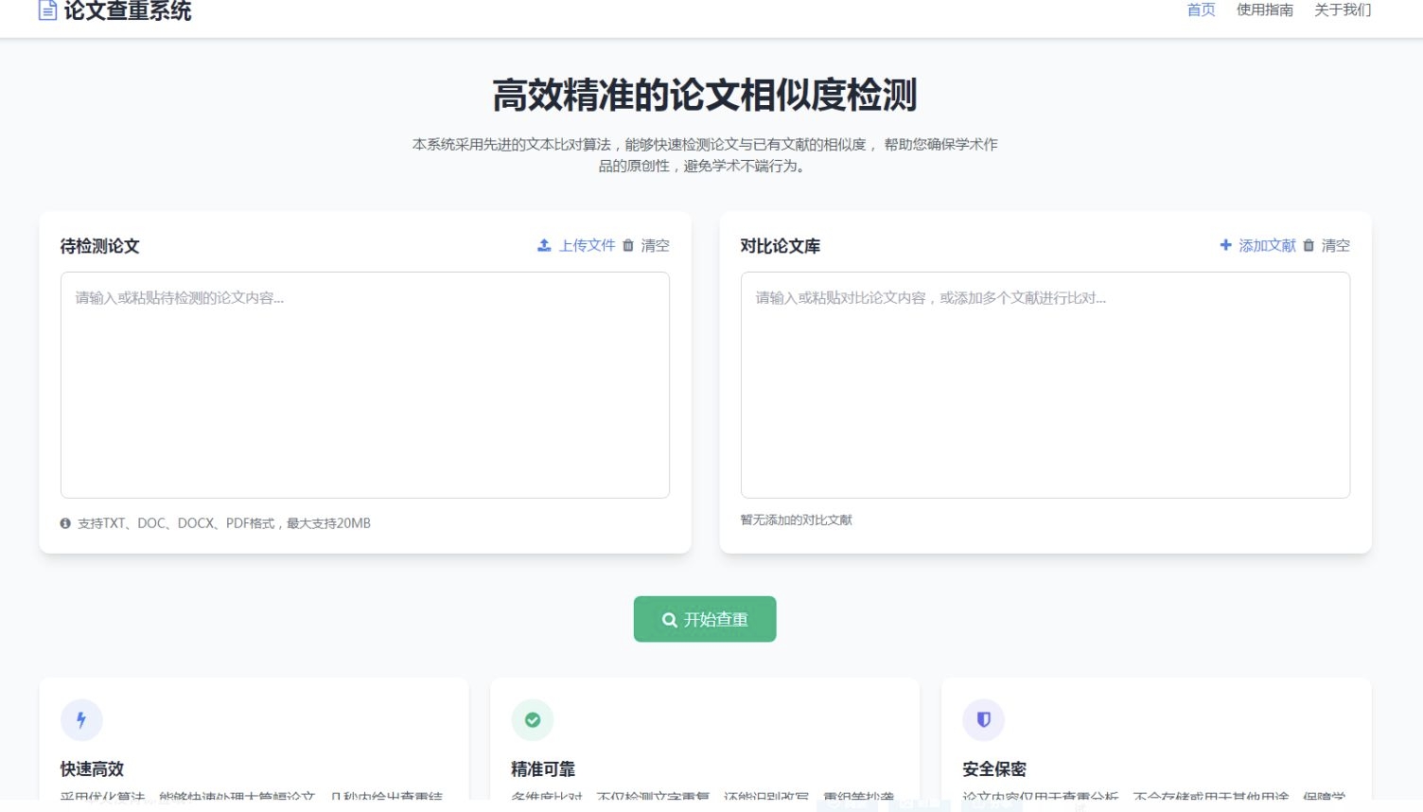Click the plus icon beside 添加文献

(x=1225, y=245)
